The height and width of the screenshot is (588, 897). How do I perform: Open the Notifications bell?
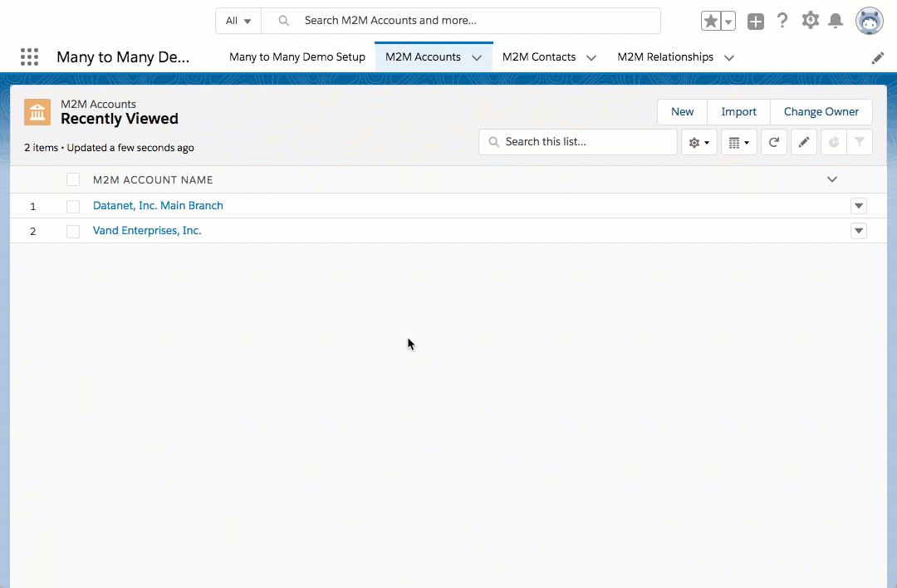[836, 21]
